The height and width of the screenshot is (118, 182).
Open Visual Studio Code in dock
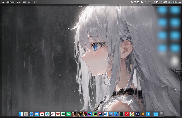tap(106, 114)
